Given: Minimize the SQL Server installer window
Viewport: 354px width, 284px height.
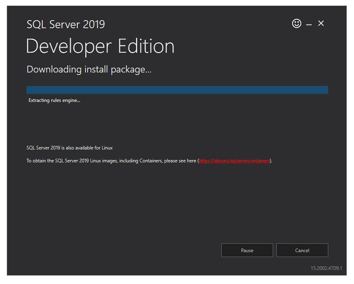Looking at the screenshot, I should 309,25.
